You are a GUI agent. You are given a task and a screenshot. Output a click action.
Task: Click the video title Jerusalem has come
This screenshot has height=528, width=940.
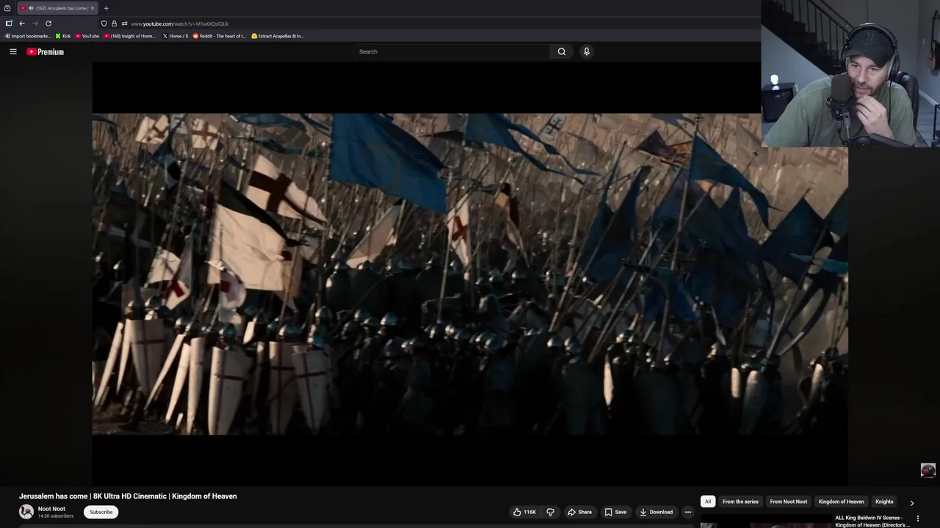(128, 496)
